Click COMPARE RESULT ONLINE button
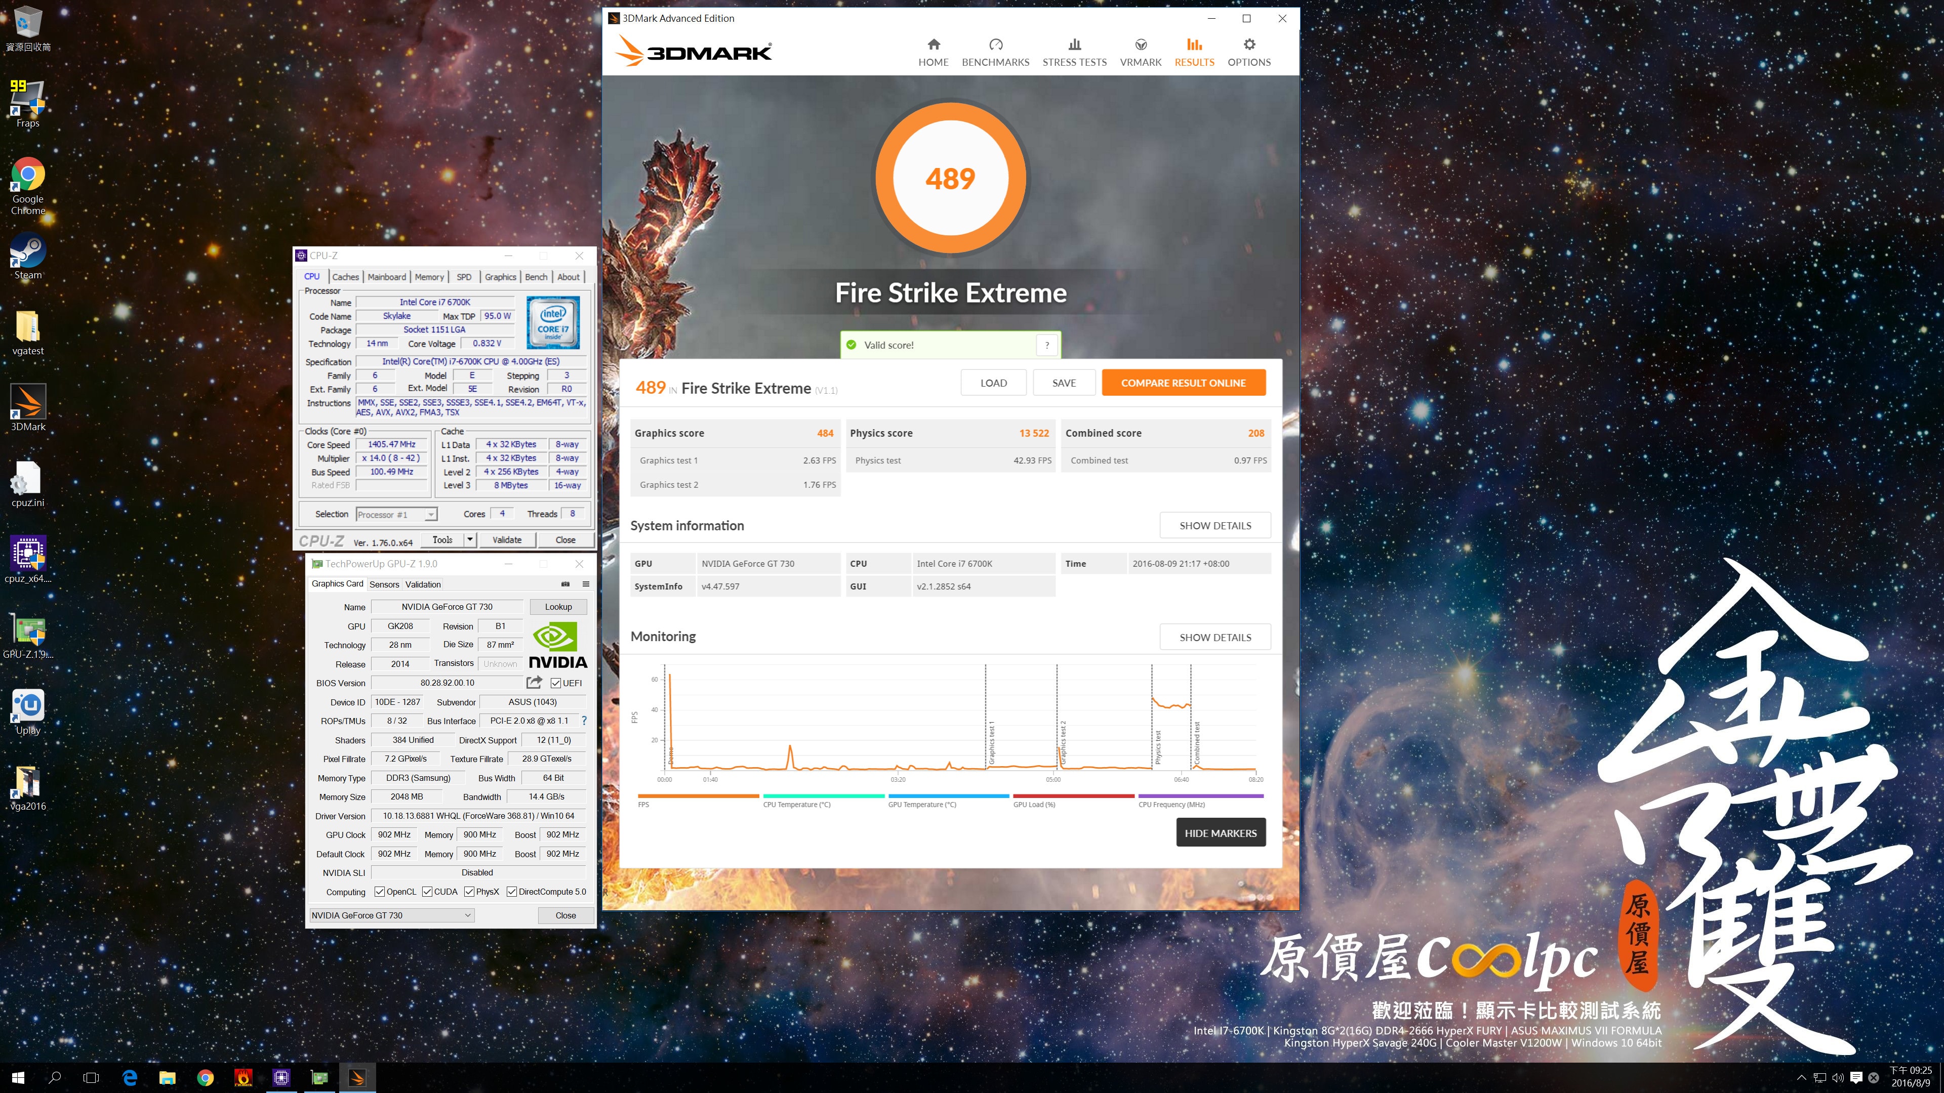 click(x=1183, y=383)
